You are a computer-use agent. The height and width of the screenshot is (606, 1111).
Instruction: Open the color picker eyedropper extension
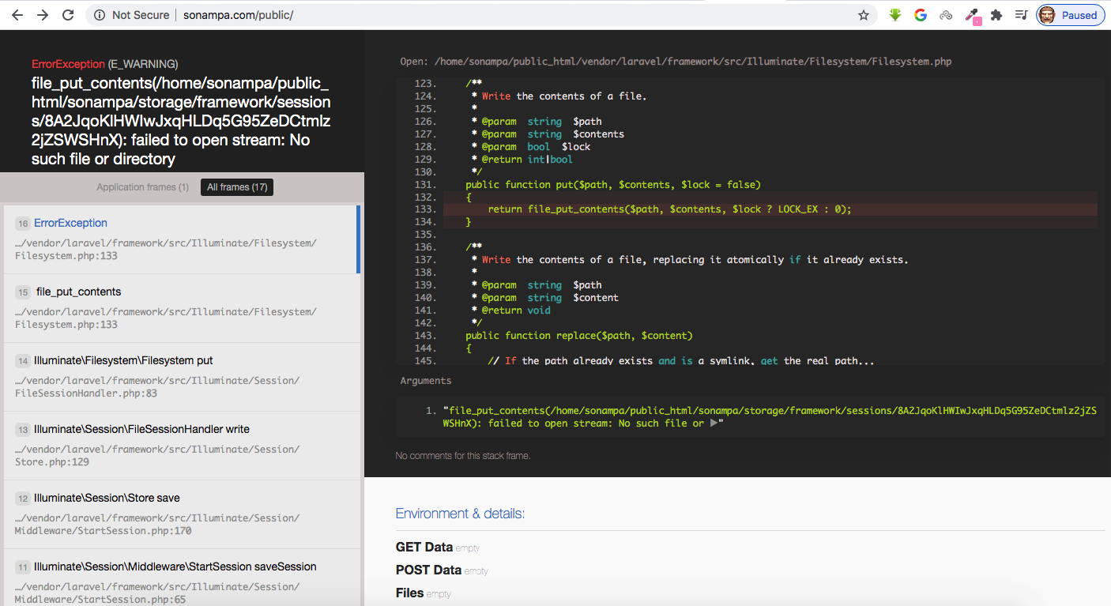tap(973, 16)
